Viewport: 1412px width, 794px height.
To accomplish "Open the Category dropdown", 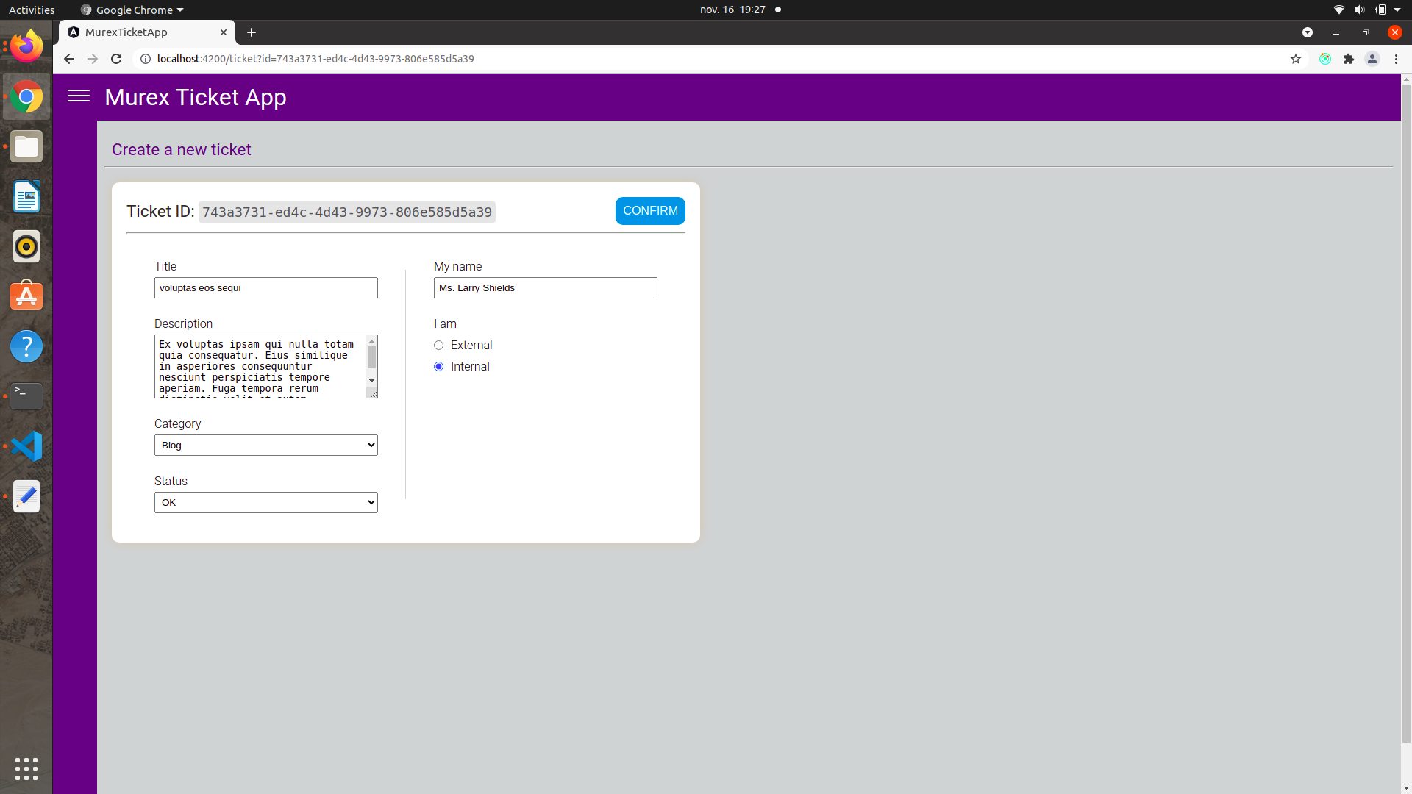I will pos(265,445).
